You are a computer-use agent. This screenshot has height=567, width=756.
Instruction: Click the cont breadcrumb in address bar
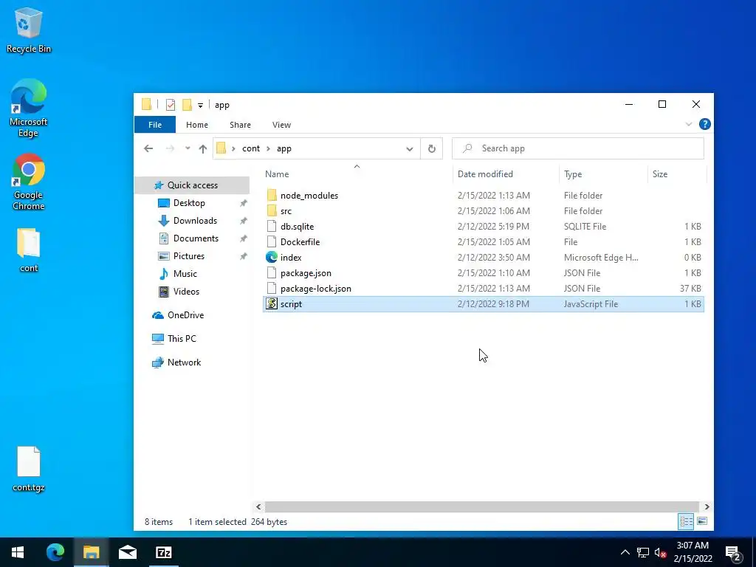[x=251, y=148]
